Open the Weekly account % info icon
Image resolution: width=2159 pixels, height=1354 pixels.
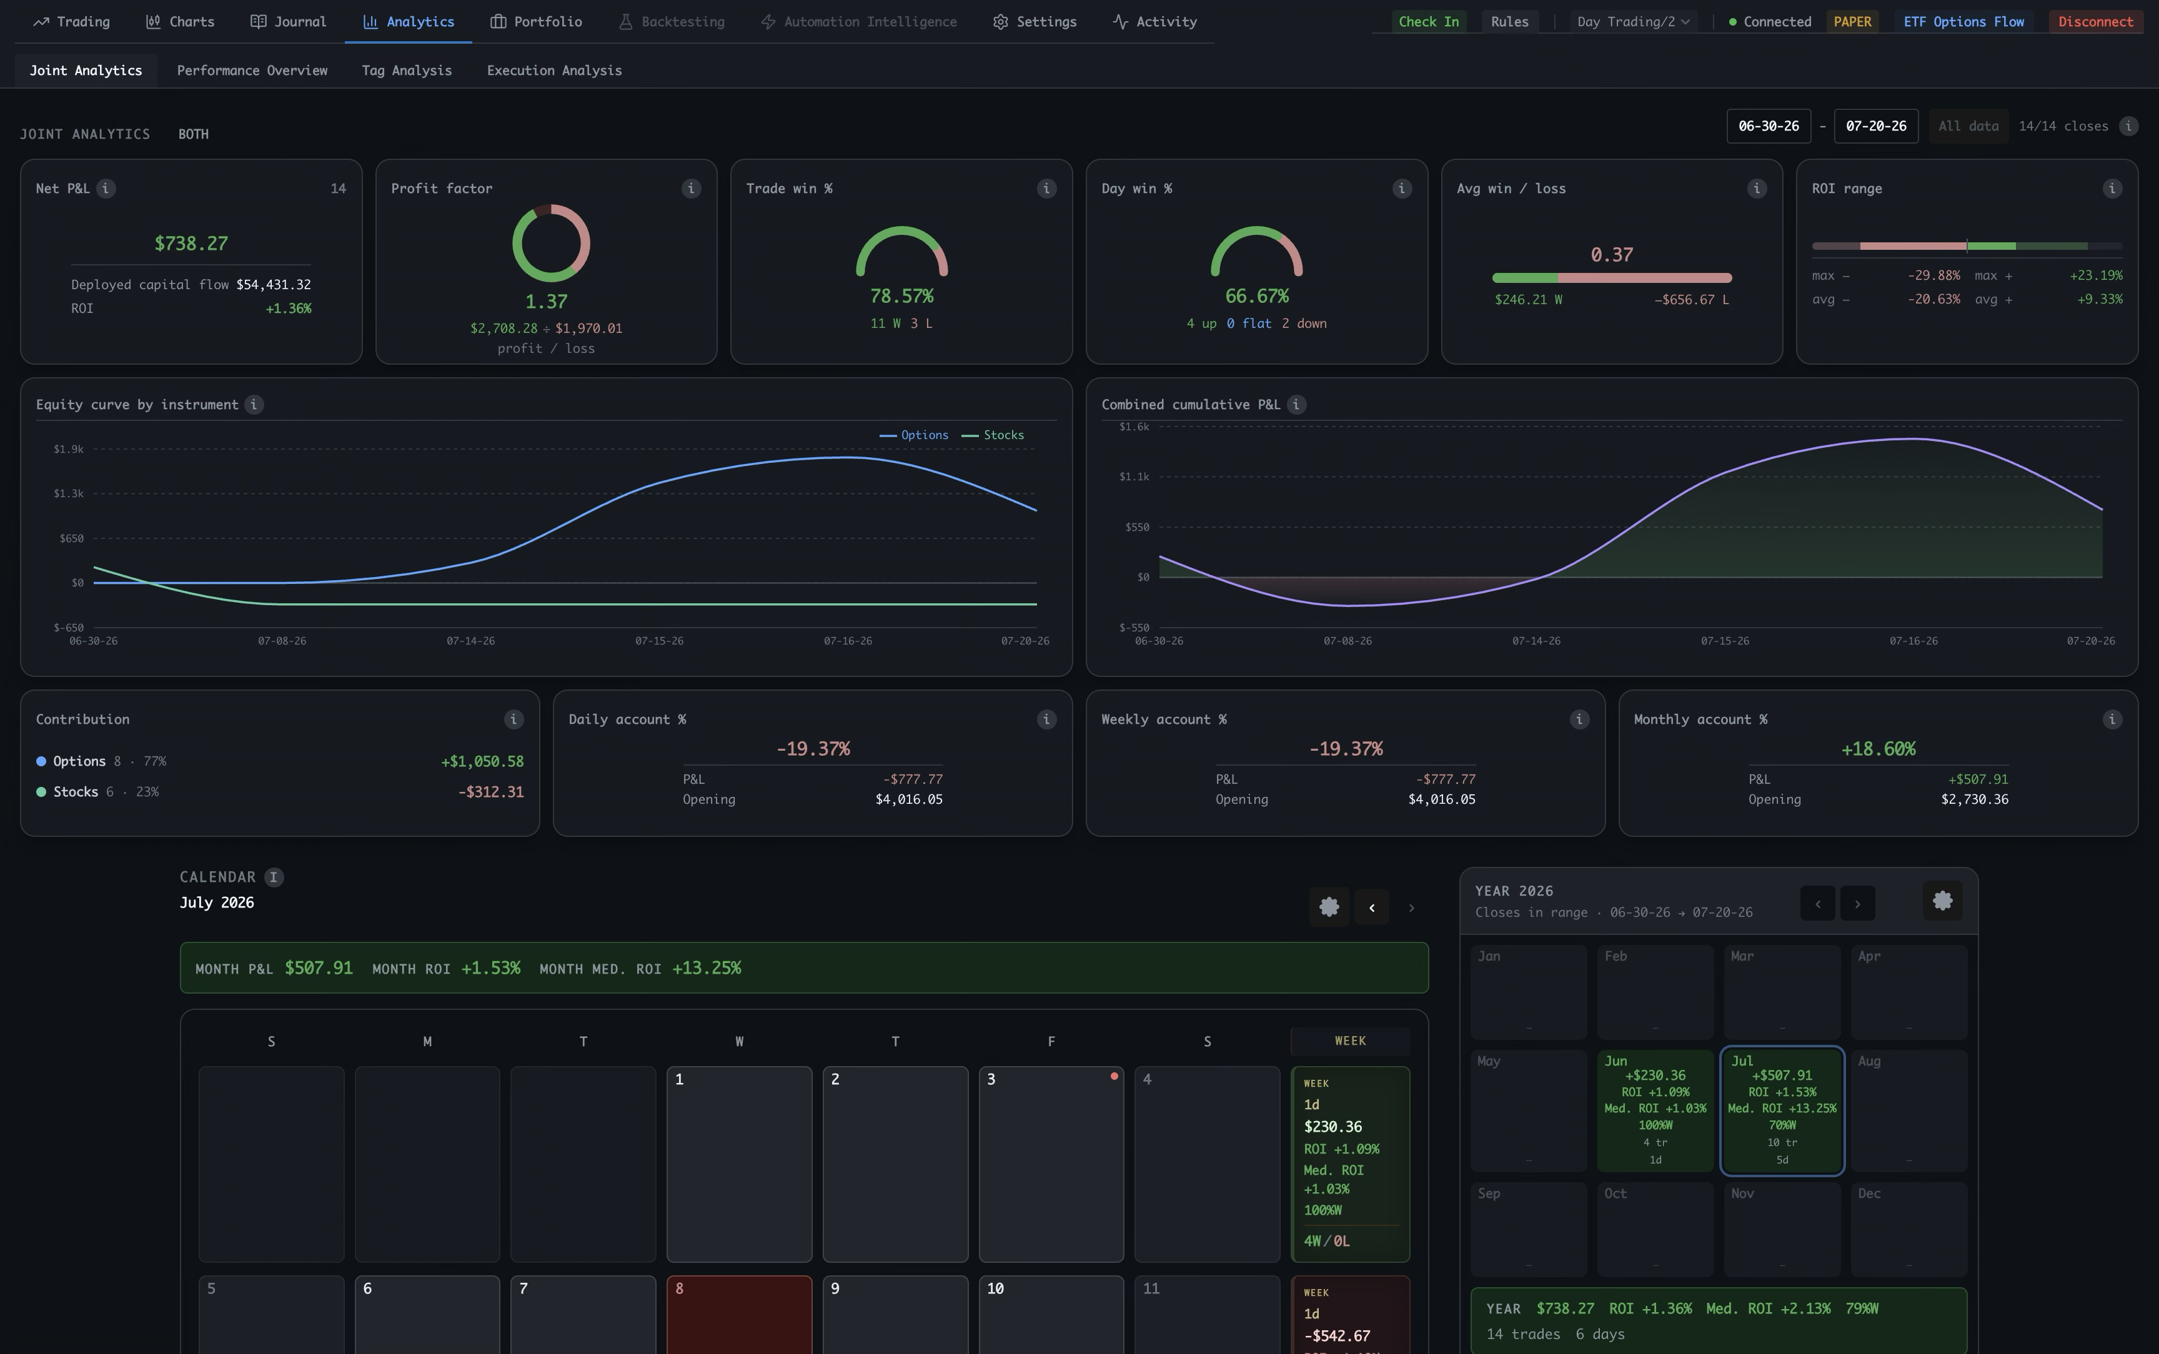pos(1580,719)
